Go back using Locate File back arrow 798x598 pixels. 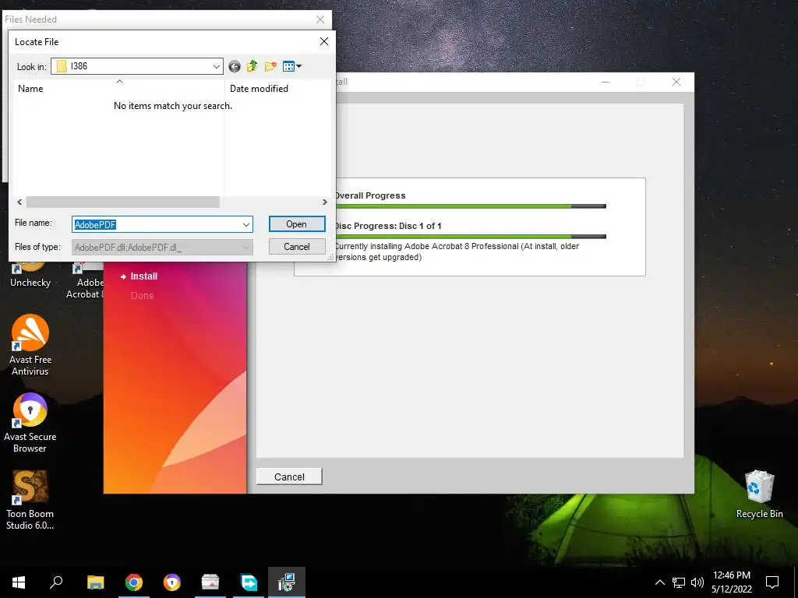tap(234, 66)
